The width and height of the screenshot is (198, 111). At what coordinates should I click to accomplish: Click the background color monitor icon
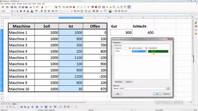click(x=110, y=11)
